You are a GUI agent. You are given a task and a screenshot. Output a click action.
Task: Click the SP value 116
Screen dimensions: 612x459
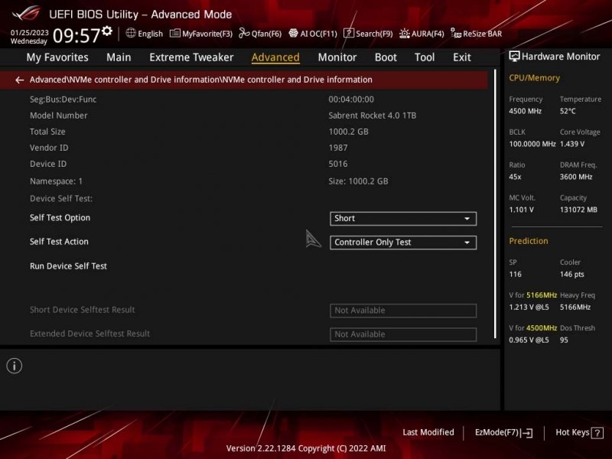point(515,275)
